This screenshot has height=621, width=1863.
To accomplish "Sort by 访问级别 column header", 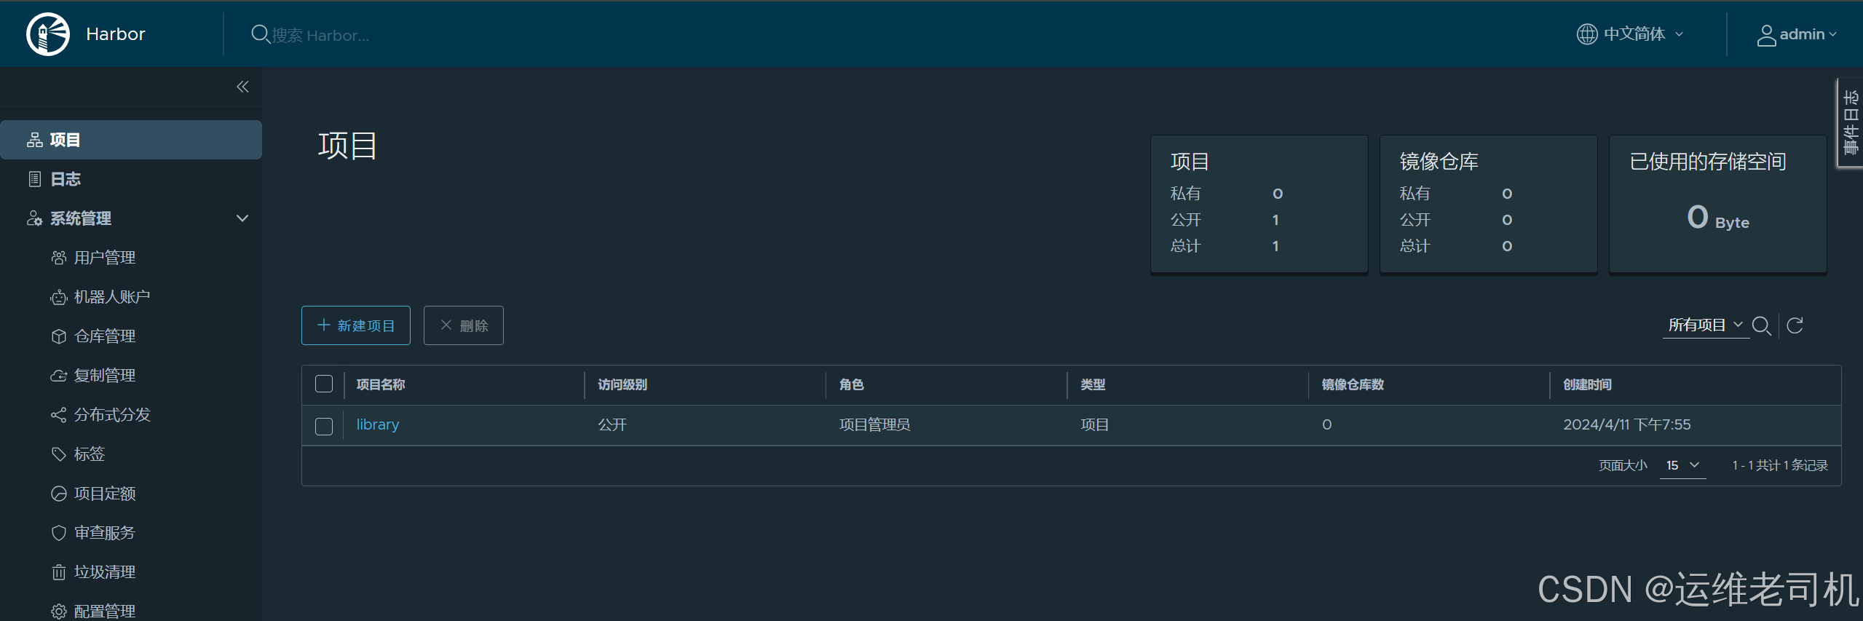I will pos(622,384).
